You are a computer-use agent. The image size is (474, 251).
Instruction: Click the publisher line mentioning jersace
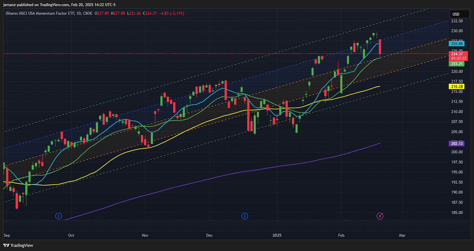pyautogui.click(x=59, y=5)
